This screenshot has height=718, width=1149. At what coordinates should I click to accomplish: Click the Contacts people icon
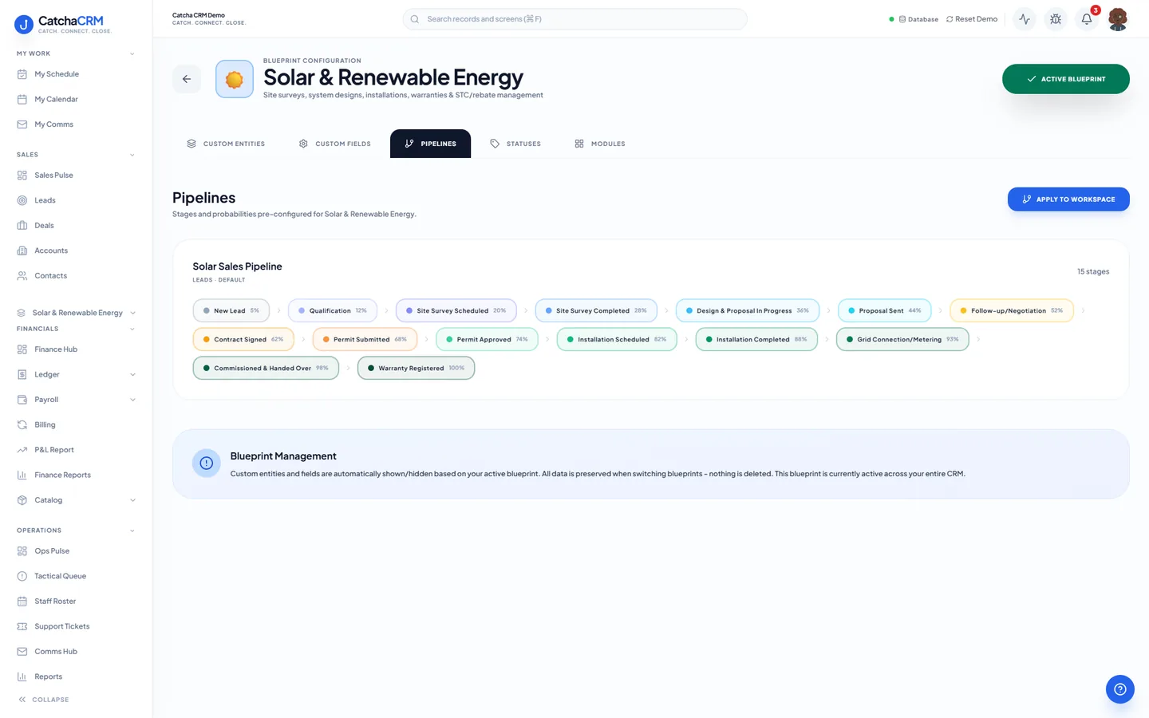(x=22, y=276)
